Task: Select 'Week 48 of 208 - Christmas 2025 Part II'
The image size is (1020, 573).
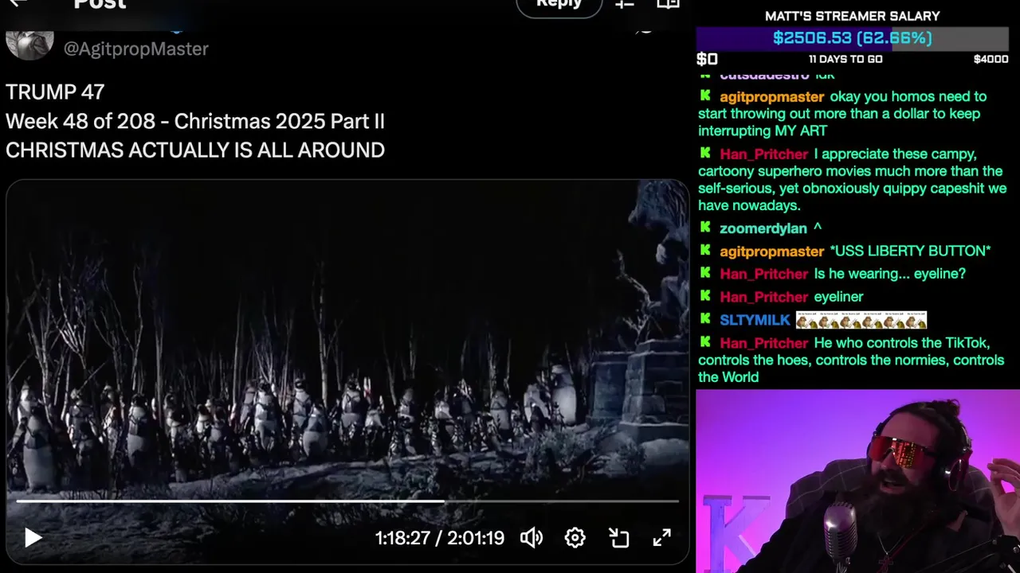Action: point(195,121)
